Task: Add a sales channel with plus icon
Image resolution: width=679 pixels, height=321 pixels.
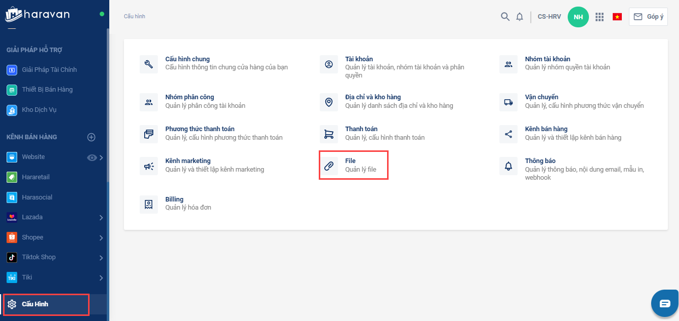Action: point(92,137)
